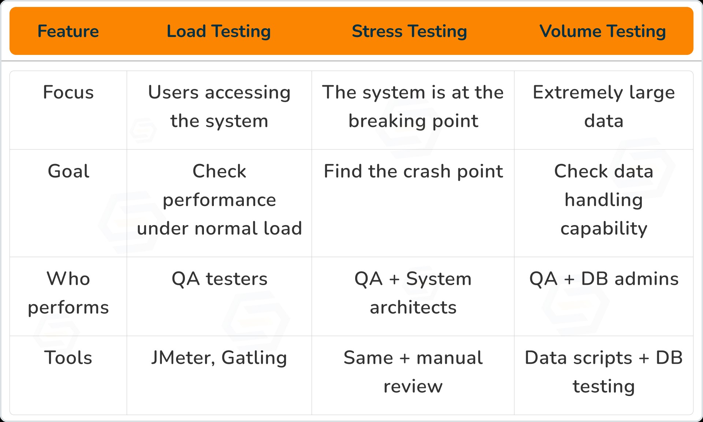
Task: Select 'Check performance under normal load' cell
Action: pyautogui.click(x=219, y=200)
